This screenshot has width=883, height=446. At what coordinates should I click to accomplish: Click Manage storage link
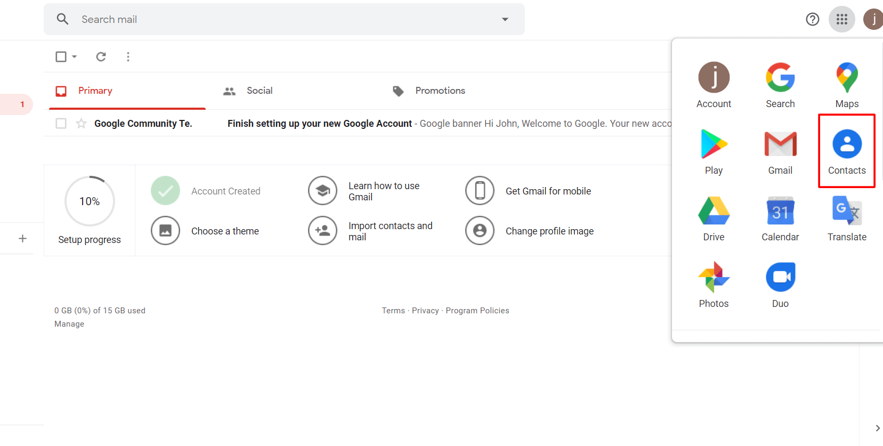coord(69,324)
